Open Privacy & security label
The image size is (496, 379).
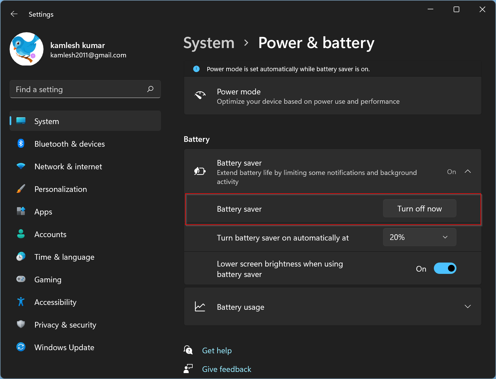65,325
